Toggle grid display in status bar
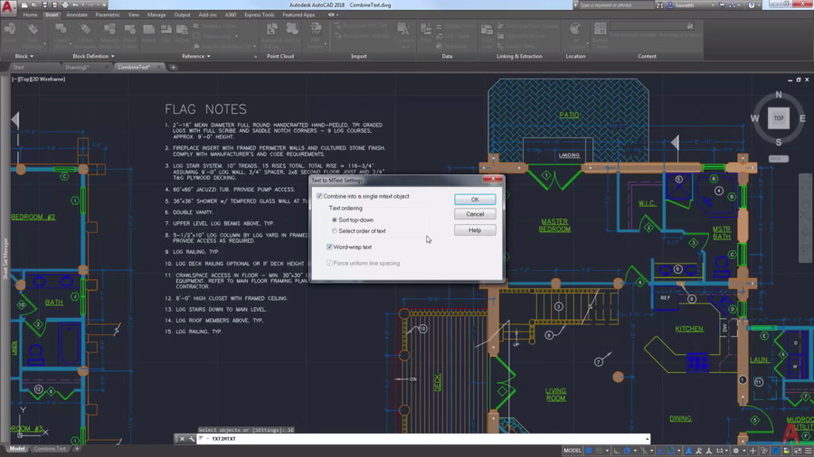The image size is (814, 457). pos(591,450)
